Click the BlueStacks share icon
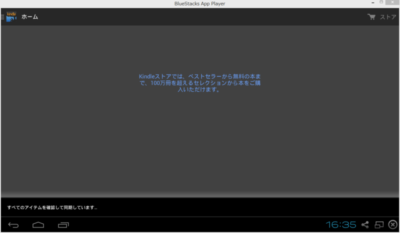 tap(365, 224)
